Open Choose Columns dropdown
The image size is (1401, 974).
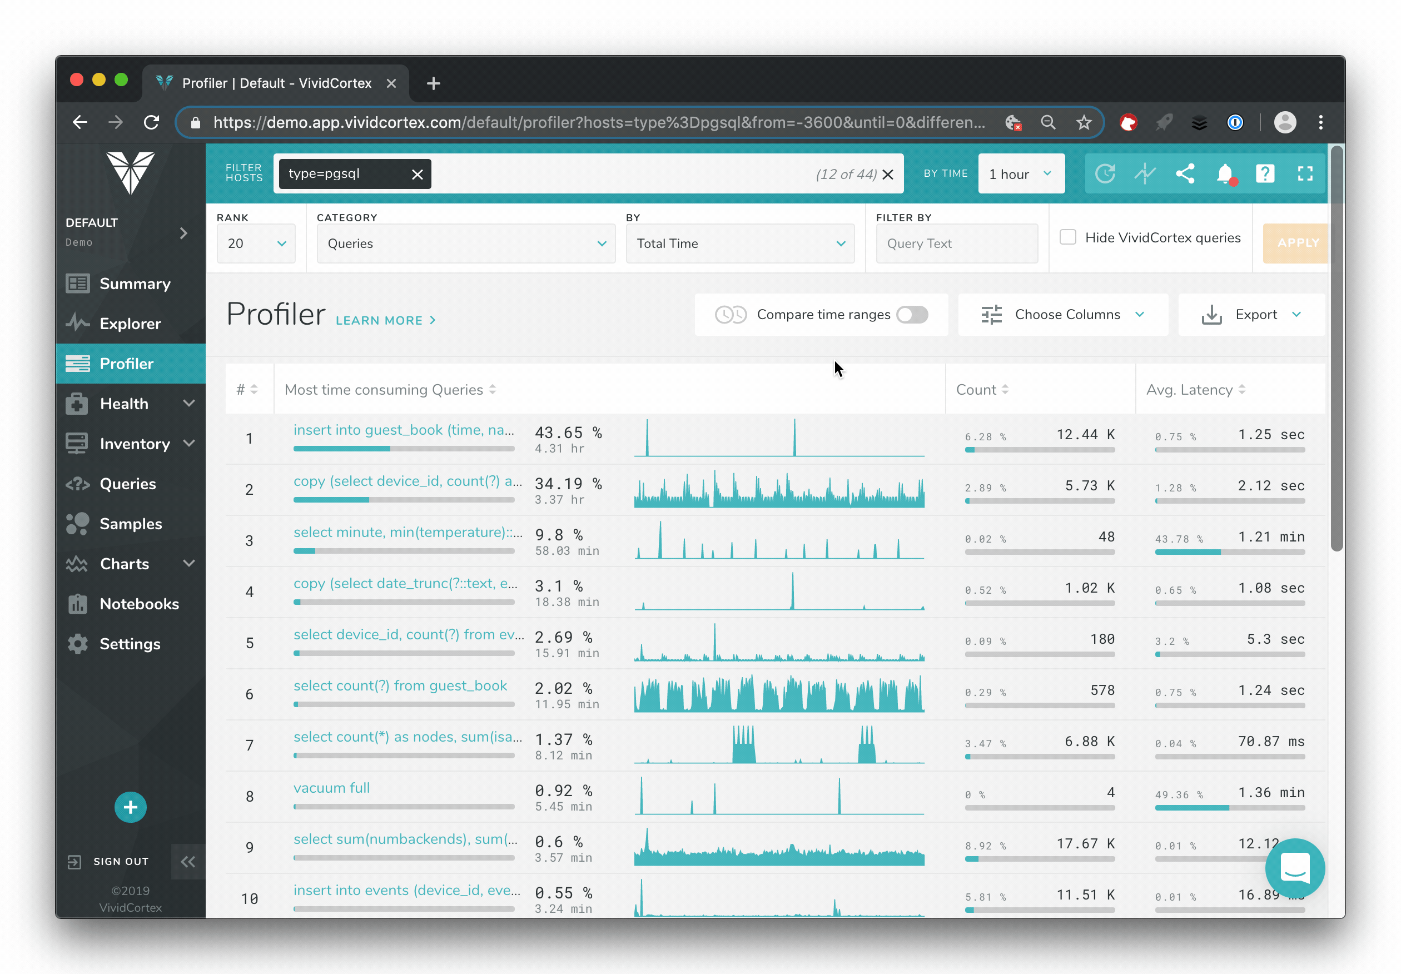coord(1062,314)
